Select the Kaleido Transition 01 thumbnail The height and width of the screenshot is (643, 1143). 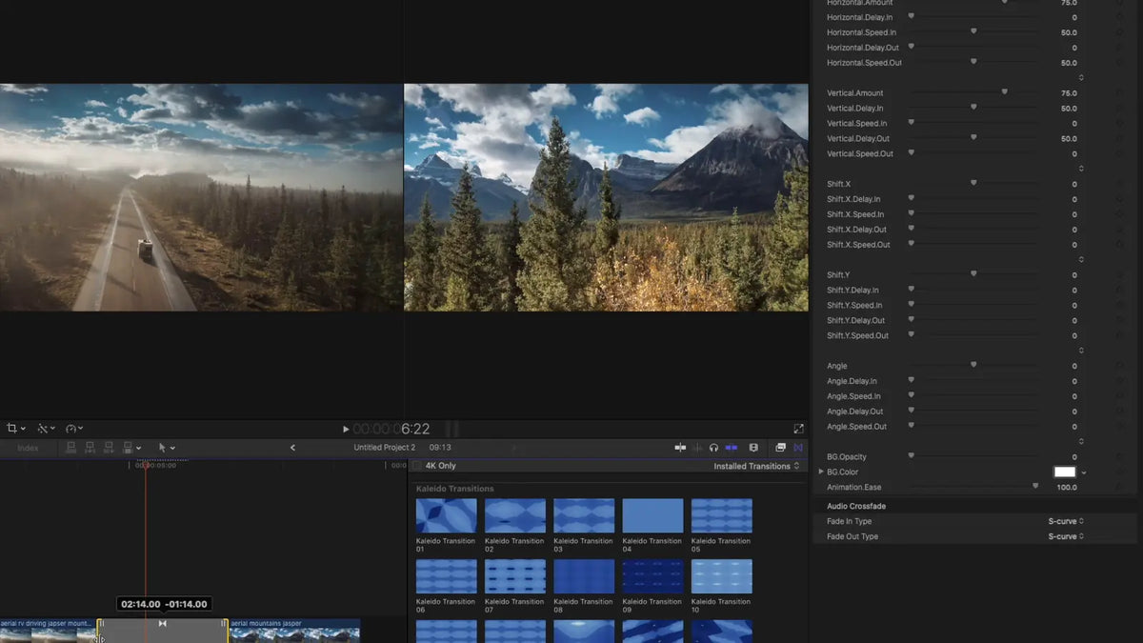click(446, 515)
